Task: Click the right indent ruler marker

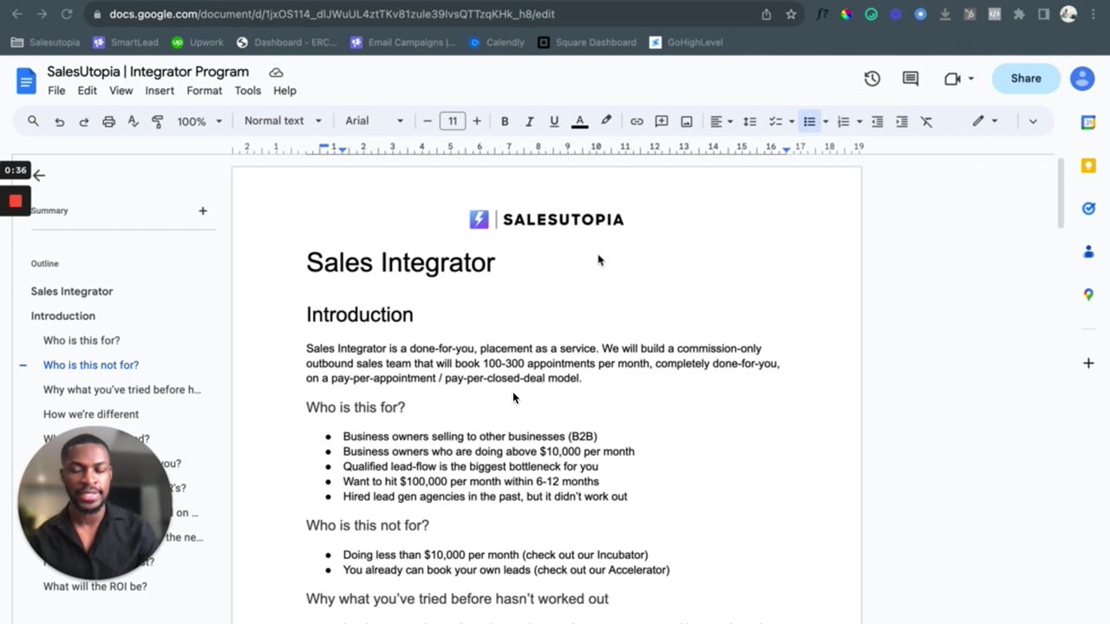Action: 786,150
